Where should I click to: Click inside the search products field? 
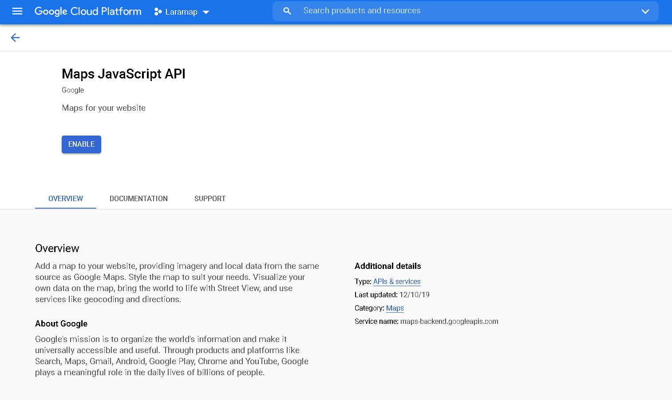click(x=399, y=11)
